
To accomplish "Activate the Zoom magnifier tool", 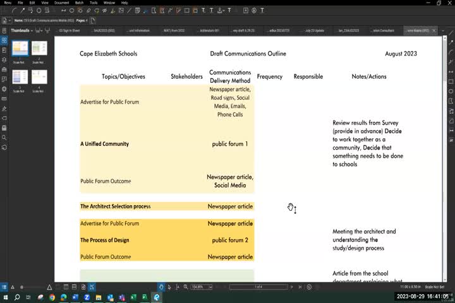I will 186,287.
